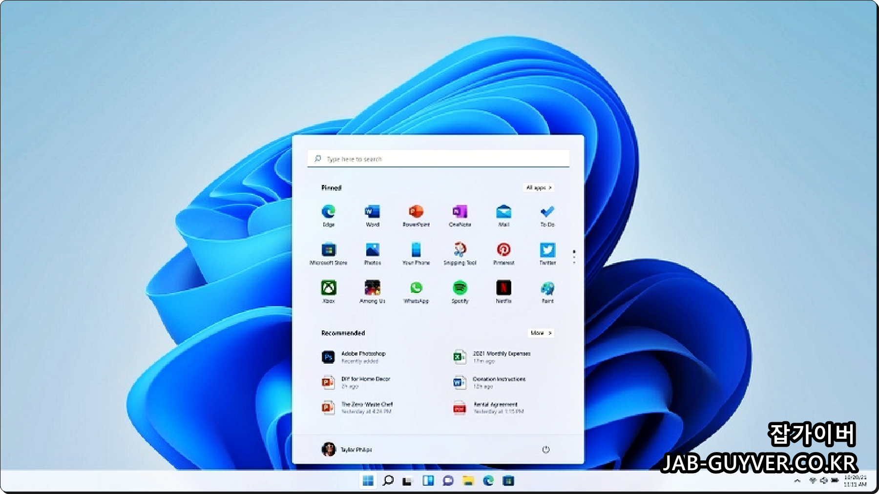Open Taylor Philips user account menu
Screen dimensions: 879x494
pyautogui.click(x=347, y=449)
